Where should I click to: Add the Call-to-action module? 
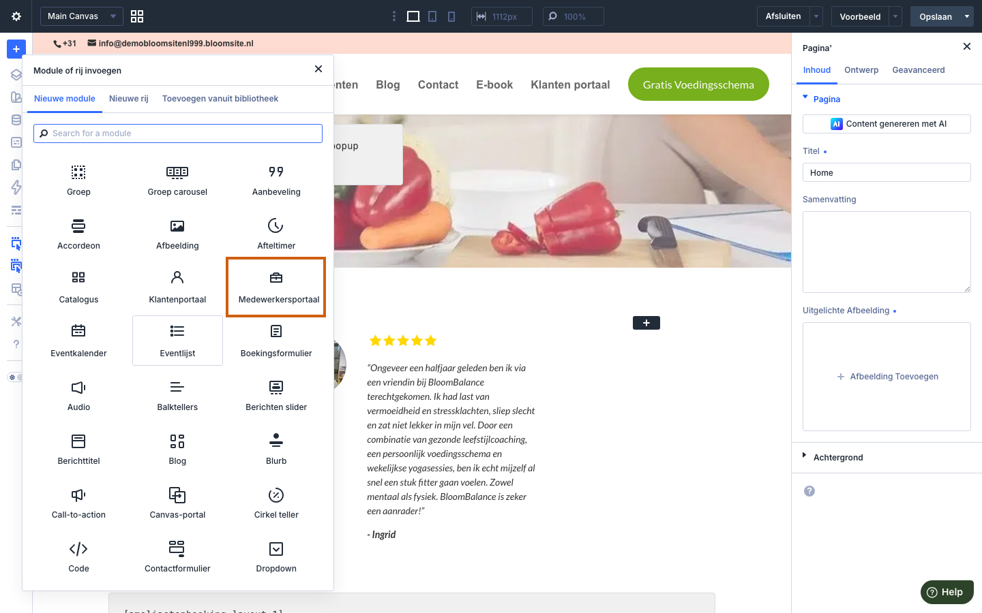[x=78, y=503]
